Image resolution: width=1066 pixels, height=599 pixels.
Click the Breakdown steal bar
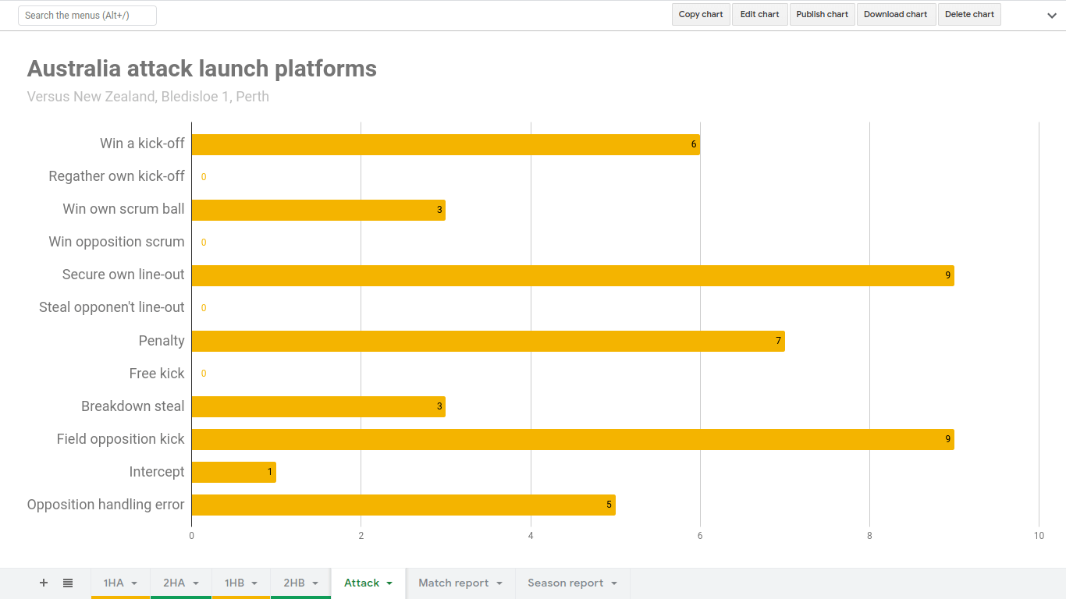pos(318,406)
